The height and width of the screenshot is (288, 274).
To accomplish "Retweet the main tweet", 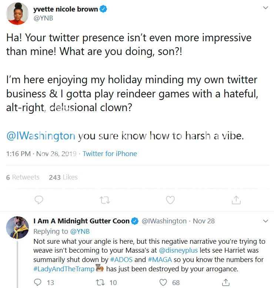I will tap(105, 200).
